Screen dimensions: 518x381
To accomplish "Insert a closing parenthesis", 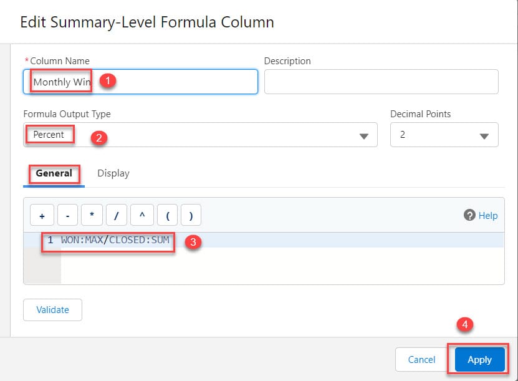I will (x=191, y=215).
